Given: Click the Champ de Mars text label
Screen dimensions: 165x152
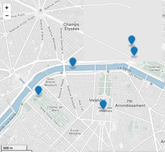Looking at the screenshot, I should point(55,109).
